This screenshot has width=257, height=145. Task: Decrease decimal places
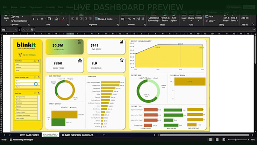[143, 19]
